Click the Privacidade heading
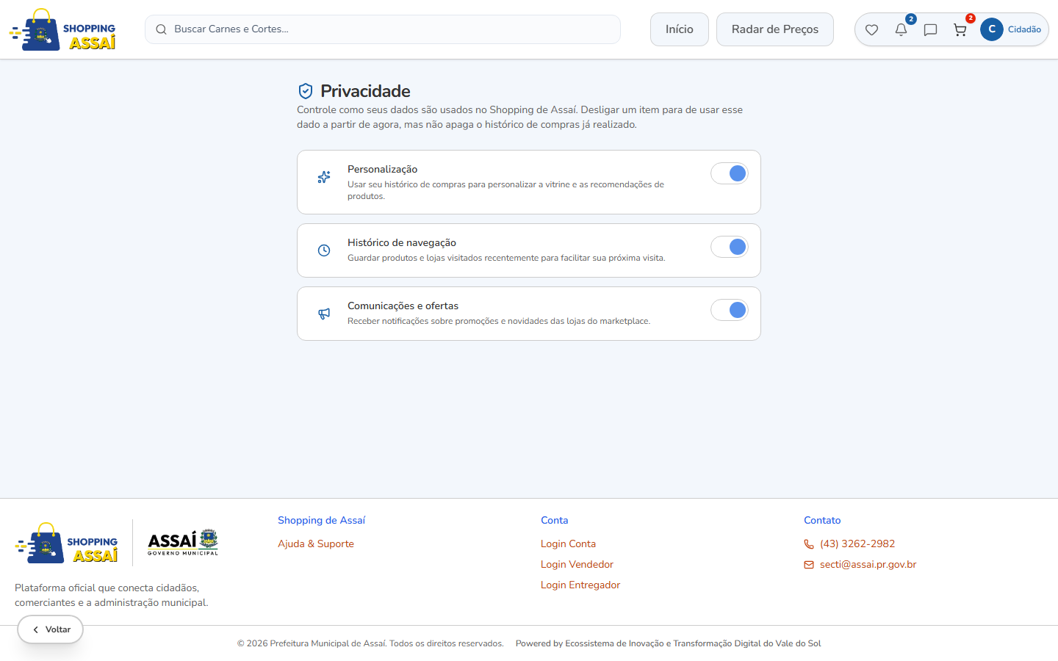 tap(365, 91)
